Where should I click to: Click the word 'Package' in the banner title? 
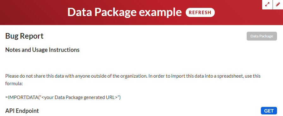pyautogui.click(x=115, y=12)
